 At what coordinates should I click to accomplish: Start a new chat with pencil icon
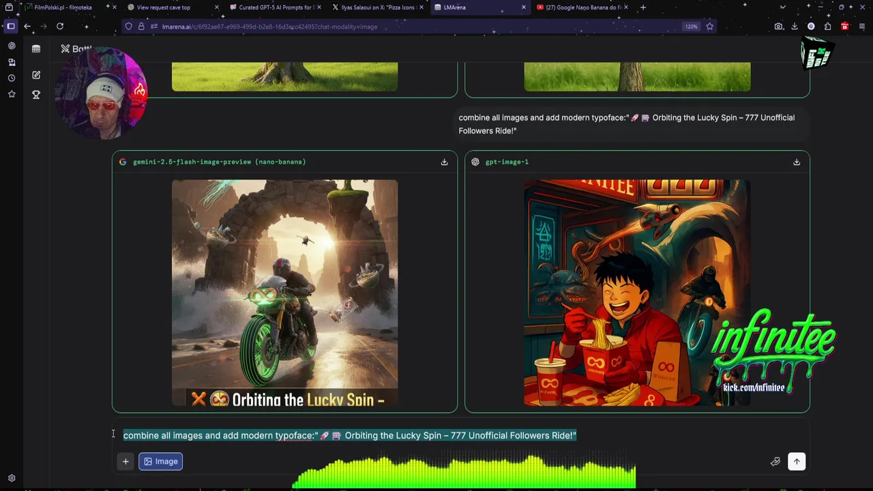point(36,75)
